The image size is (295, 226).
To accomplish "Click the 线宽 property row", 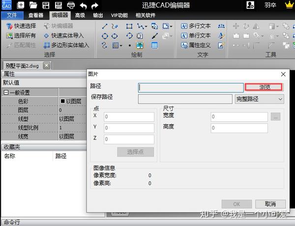I will tap(44, 136).
